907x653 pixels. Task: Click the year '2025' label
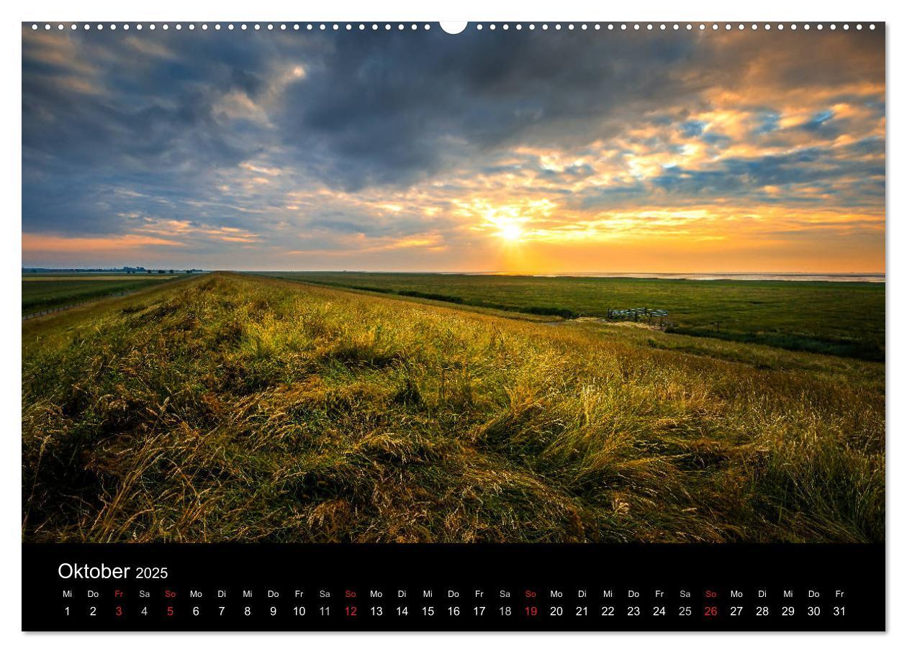point(151,573)
